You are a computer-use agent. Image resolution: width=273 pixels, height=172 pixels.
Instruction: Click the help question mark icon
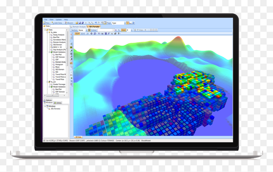pyautogui.click(x=119, y=34)
